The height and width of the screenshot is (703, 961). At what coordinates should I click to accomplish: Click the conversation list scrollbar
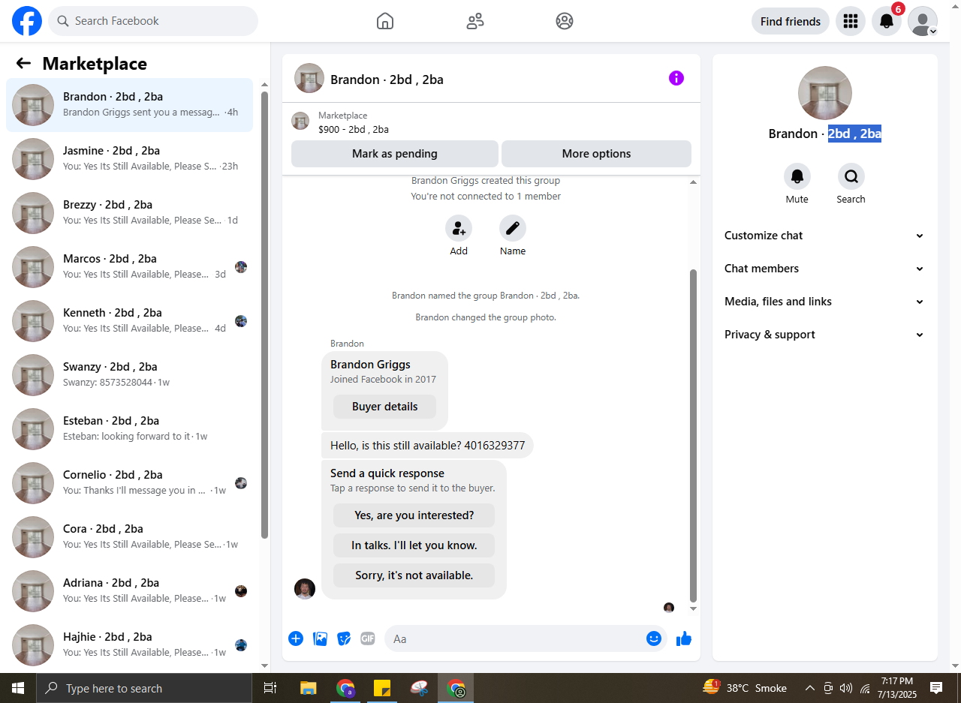click(264, 314)
